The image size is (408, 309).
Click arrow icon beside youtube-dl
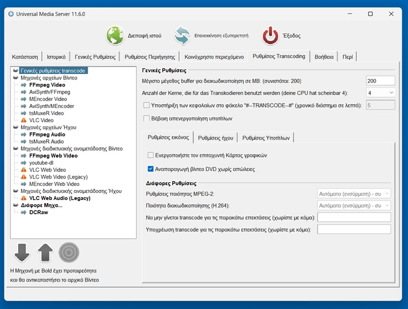(24, 163)
